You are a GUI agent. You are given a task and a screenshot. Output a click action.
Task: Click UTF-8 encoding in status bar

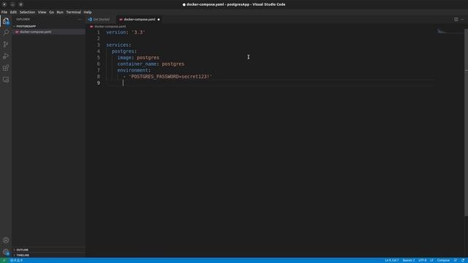423,260
